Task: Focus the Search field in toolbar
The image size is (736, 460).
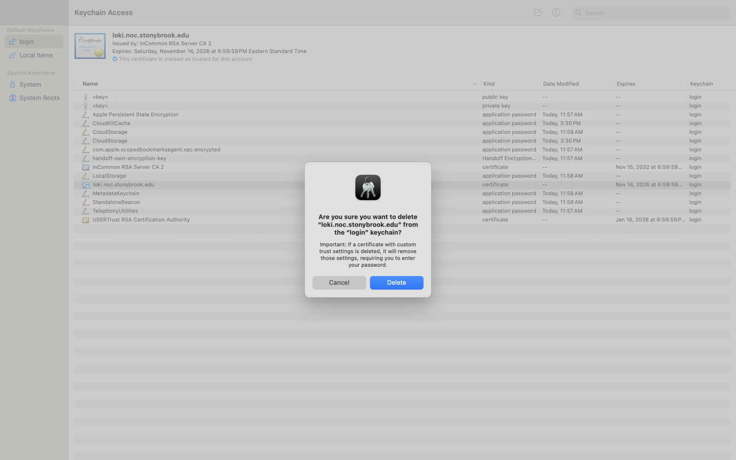Action: coord(651,13)
